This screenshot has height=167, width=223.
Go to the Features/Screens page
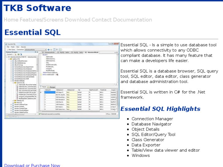(41, 20)
